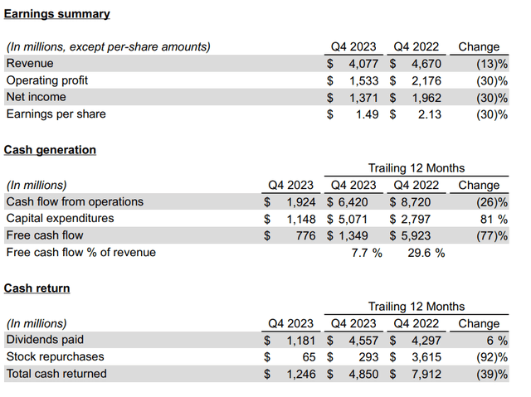Click the Free cash flow % of revenue label

tap(81, 252)
